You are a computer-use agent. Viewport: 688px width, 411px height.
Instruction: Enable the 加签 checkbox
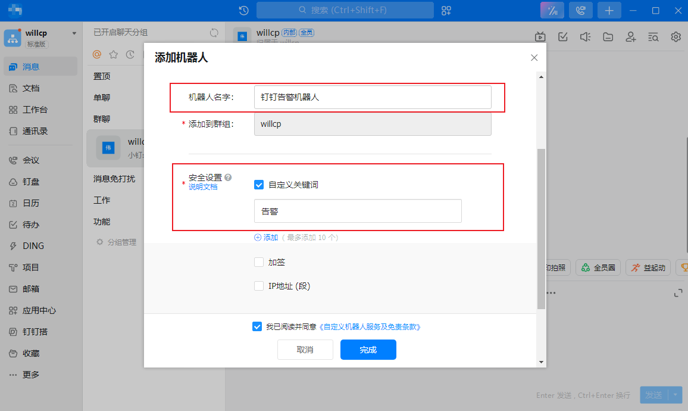(x=259, y=262)
